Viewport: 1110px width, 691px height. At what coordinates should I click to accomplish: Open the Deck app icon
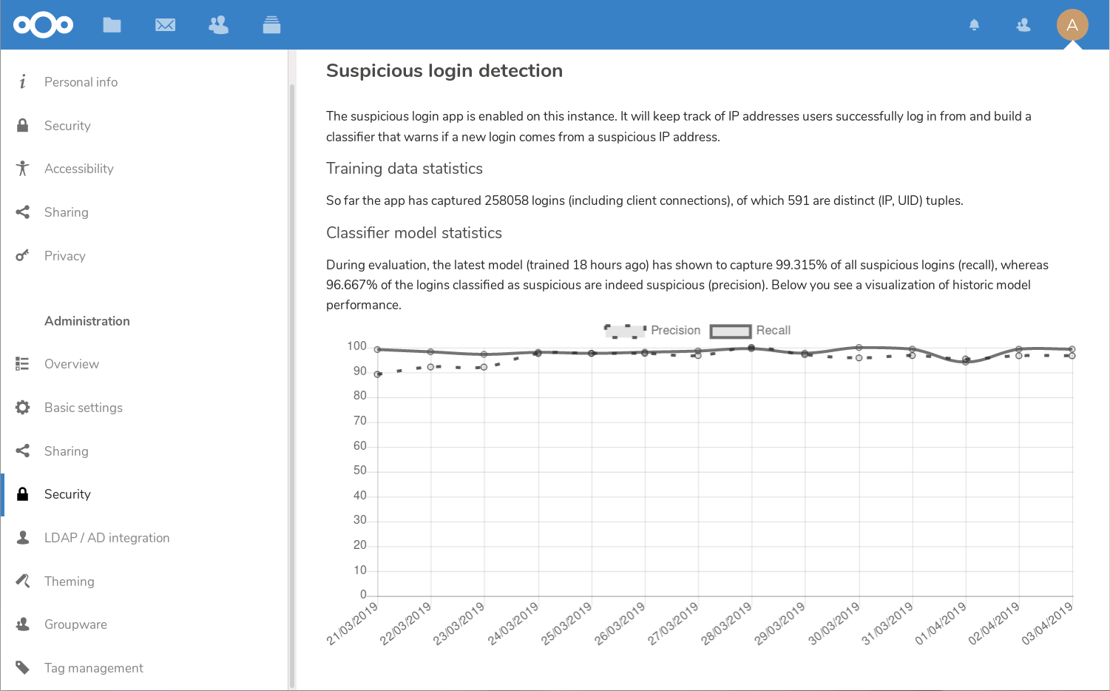(271, 24)
